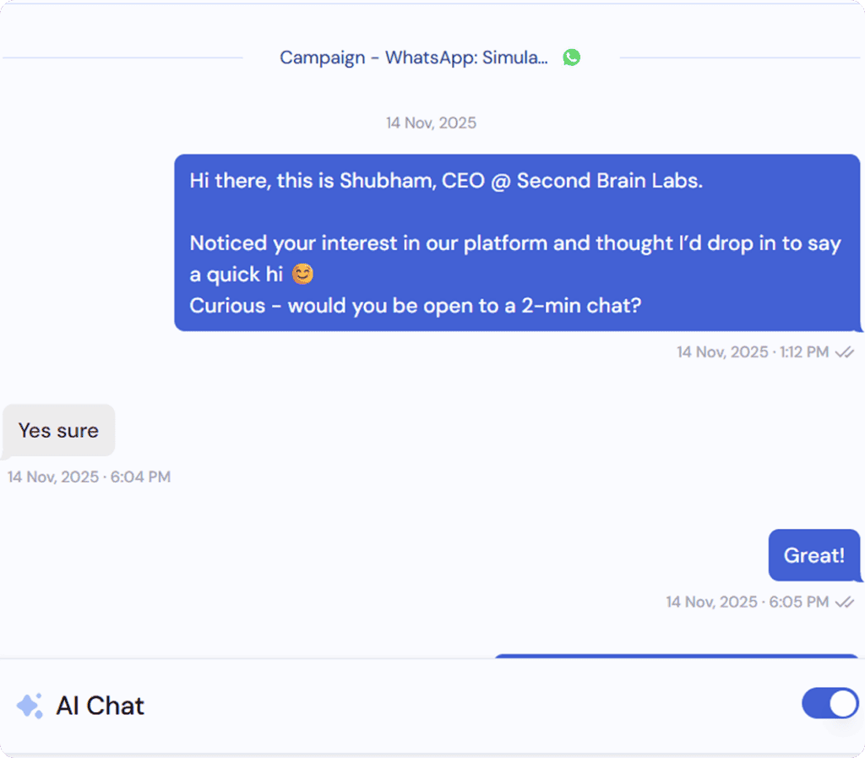The width and height of the screenshot is (865, 758).
Task: Click the 14 Nov, 2025 date separator
Action: coord(431,123)
